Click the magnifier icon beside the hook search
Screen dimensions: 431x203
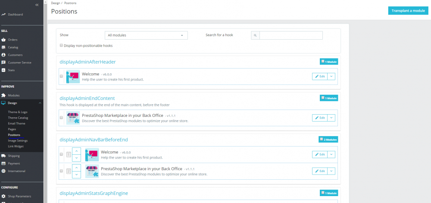click(255, 35)
